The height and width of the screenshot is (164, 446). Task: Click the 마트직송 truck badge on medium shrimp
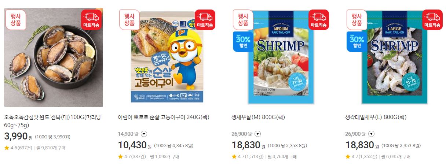pos(319,19)
